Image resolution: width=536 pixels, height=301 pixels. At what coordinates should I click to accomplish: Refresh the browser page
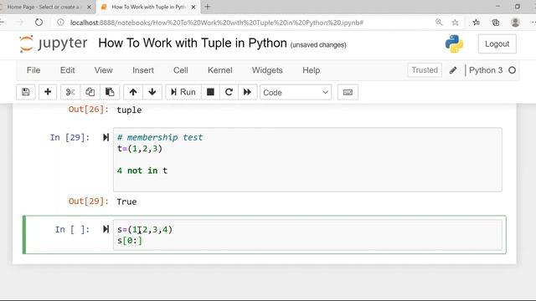(39, 23)
